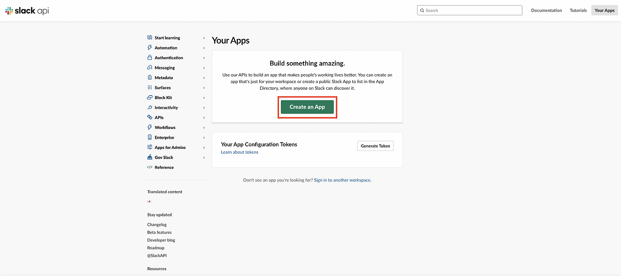
Task: Click the APIs gears icon
Action: [x=150, y=117]
